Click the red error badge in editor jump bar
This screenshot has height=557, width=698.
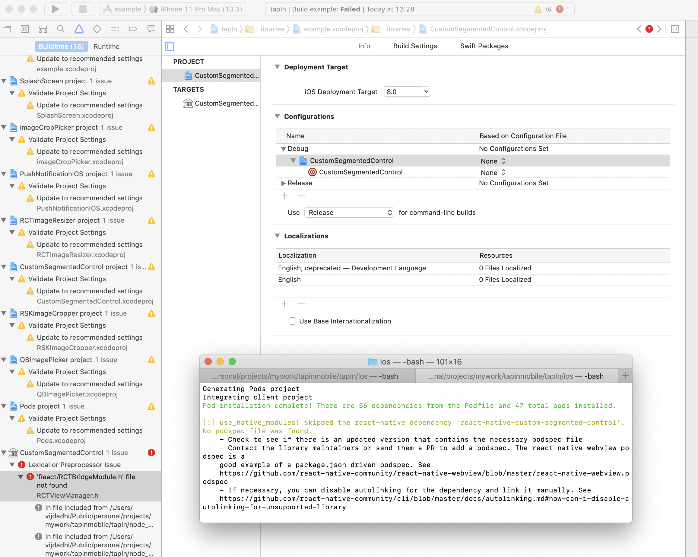tap(649, 29)
